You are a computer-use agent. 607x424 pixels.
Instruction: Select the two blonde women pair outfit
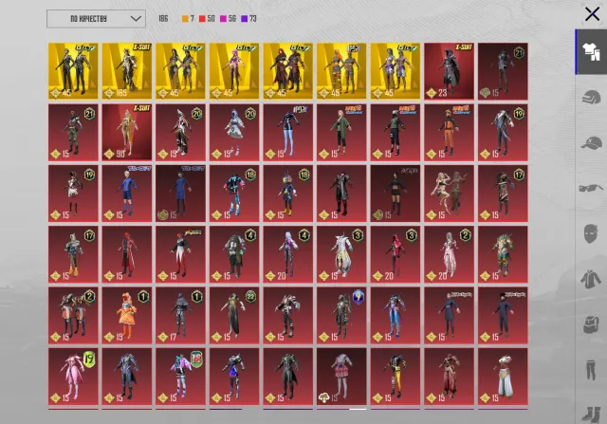(x=449, y=194)
